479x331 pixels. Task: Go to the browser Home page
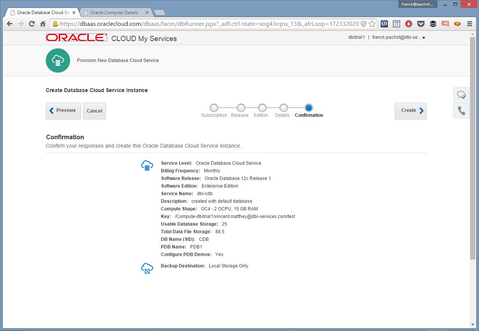(x=43, y=24)
